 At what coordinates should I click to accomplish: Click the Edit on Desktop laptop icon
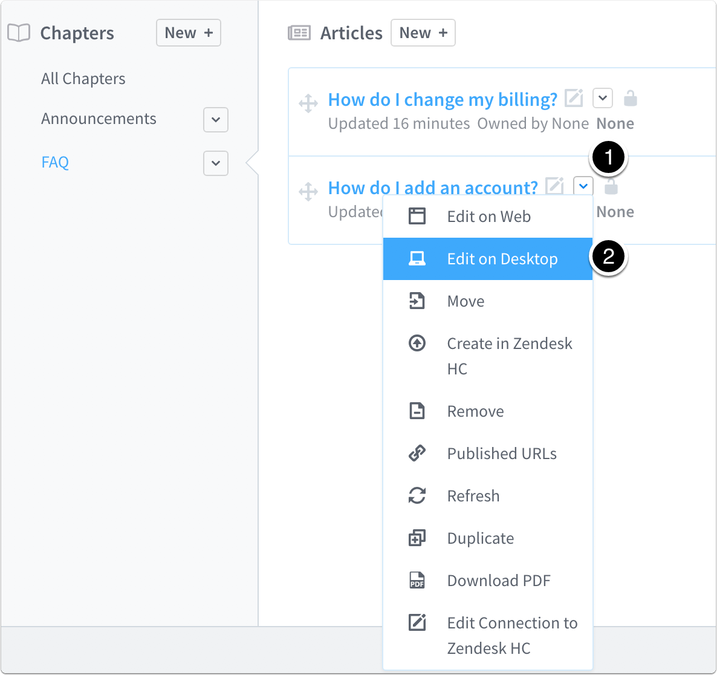(417, 258)
